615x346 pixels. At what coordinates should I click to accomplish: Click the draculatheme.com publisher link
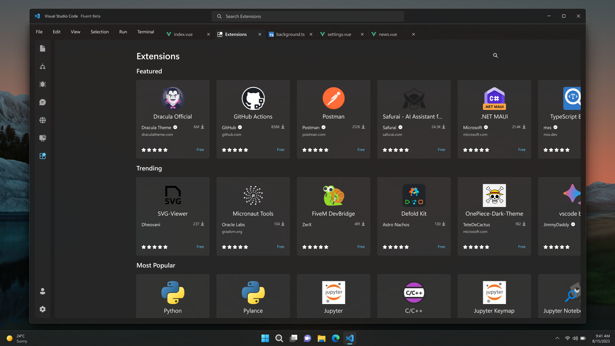pyautogui.click(x=157, y=135)
